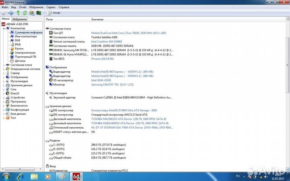Open TOSHIBA MQ01ABD032 disk link
The image size is (290, 181).
coord(130,123)
